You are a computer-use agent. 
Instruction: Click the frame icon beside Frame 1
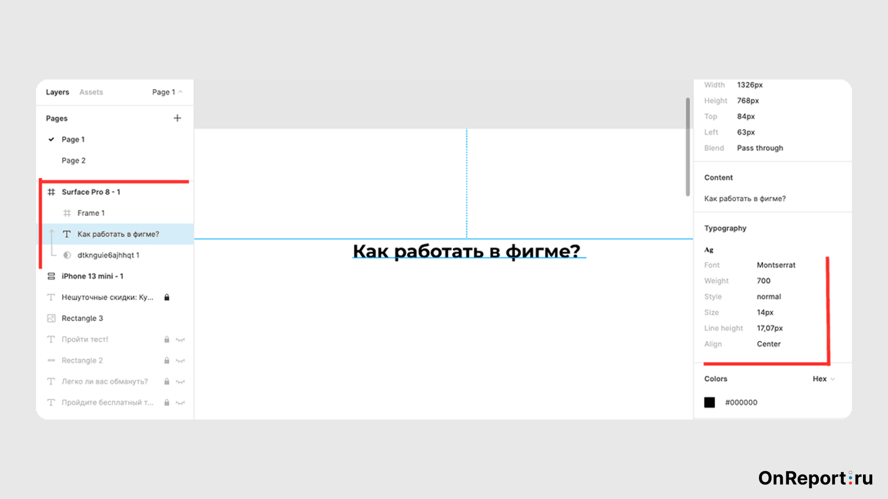pos(67,213)
